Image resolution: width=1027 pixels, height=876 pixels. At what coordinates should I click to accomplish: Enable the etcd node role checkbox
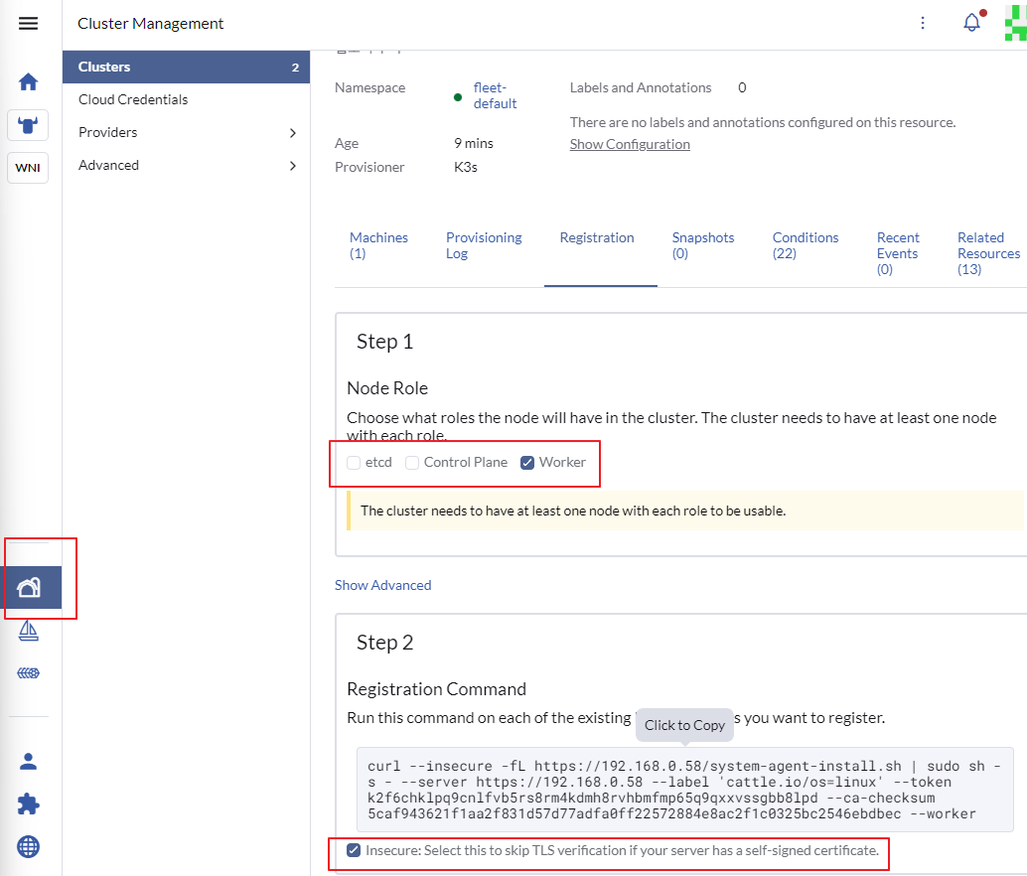354,463
